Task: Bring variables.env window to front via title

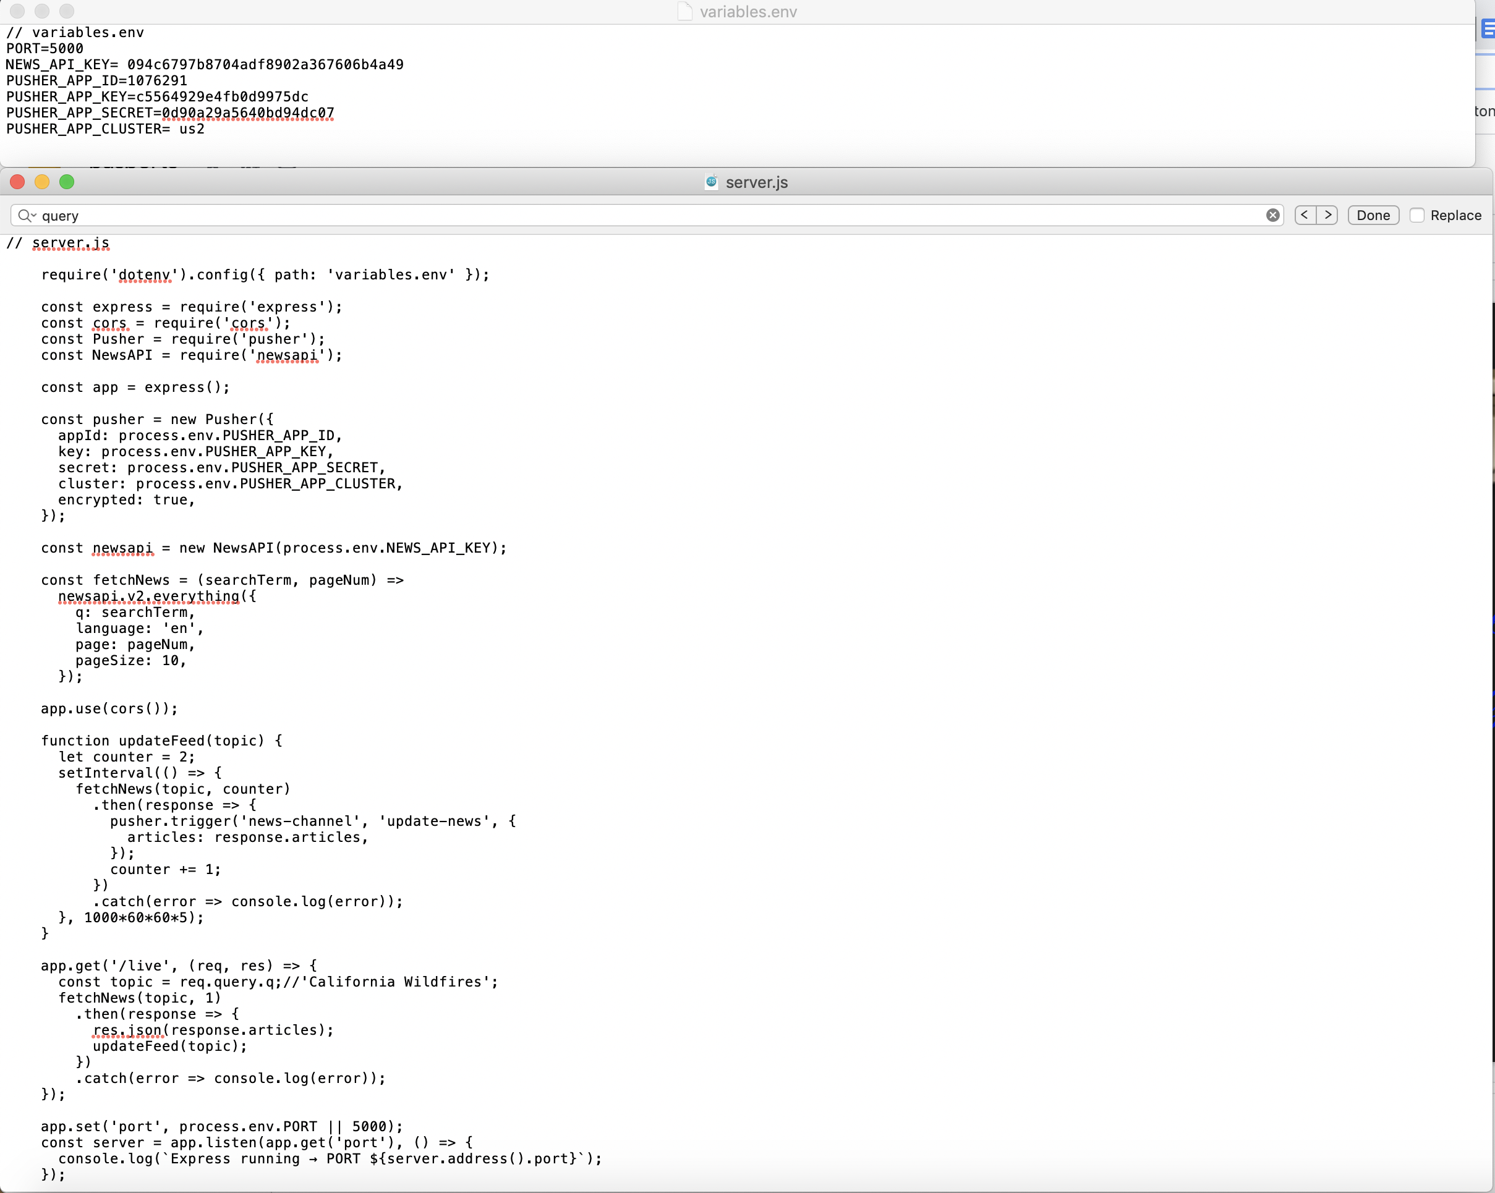Action: point(747,12)
